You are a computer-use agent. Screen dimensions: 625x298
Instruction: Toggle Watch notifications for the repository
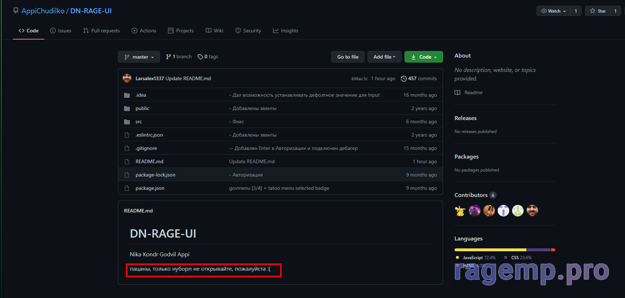click(553, 11)
